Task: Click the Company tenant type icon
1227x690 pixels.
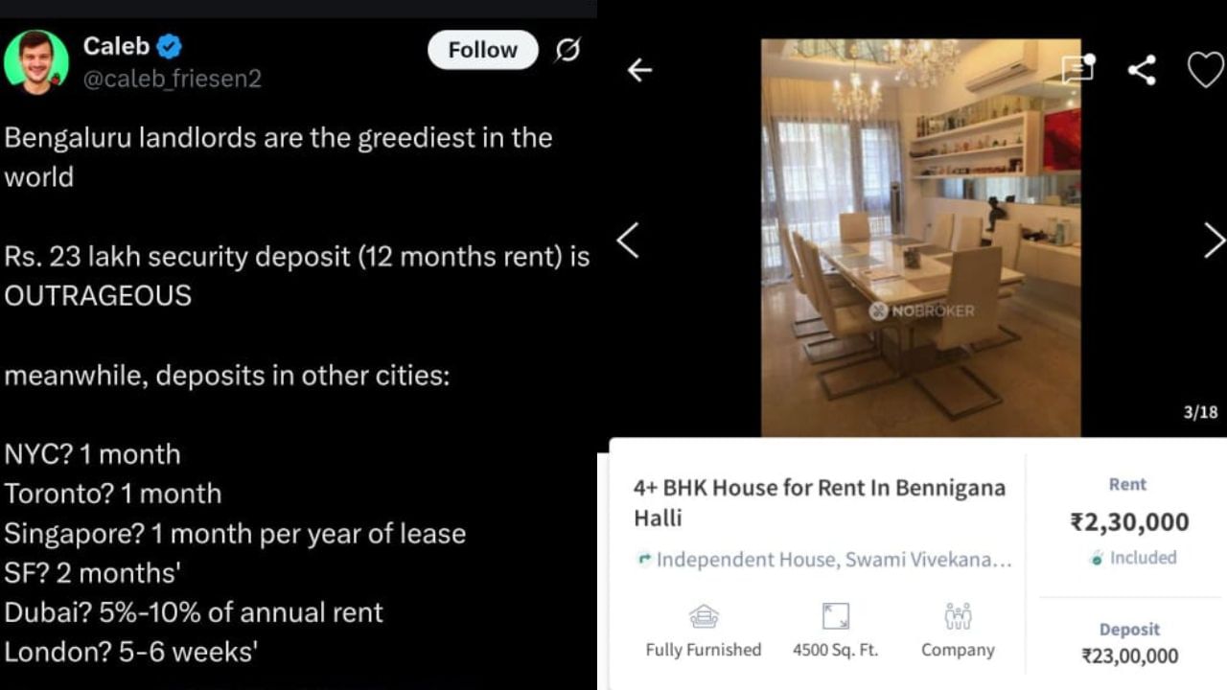Action: [x=958, y=616]
